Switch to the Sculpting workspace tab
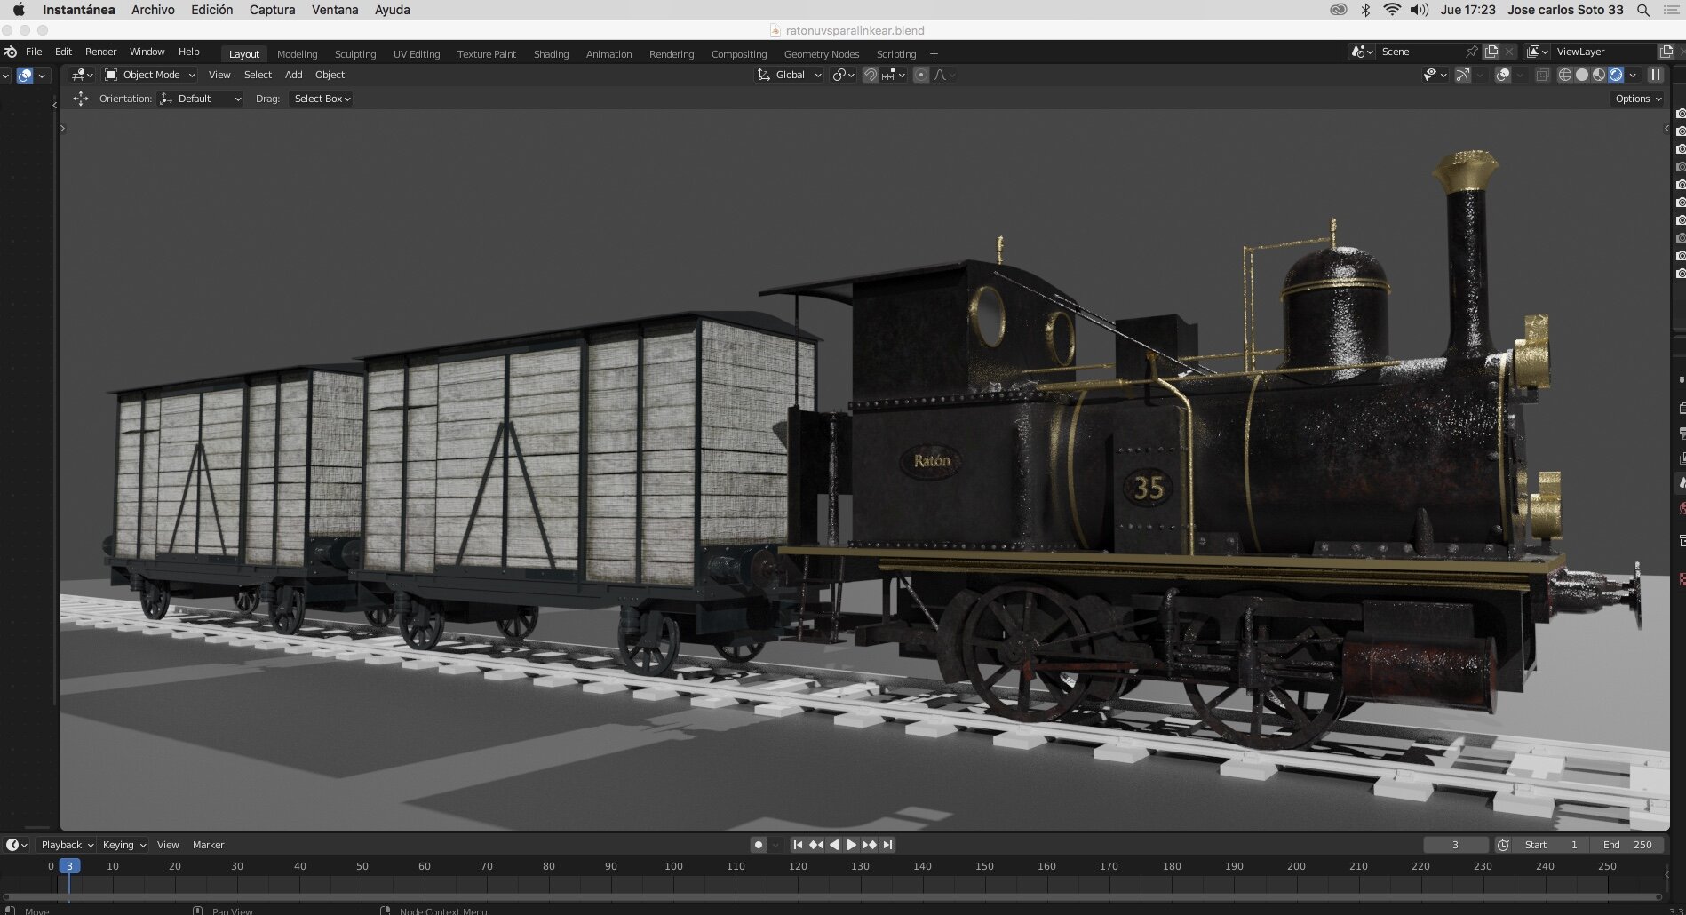1686x915 pixels. [355, 54]
